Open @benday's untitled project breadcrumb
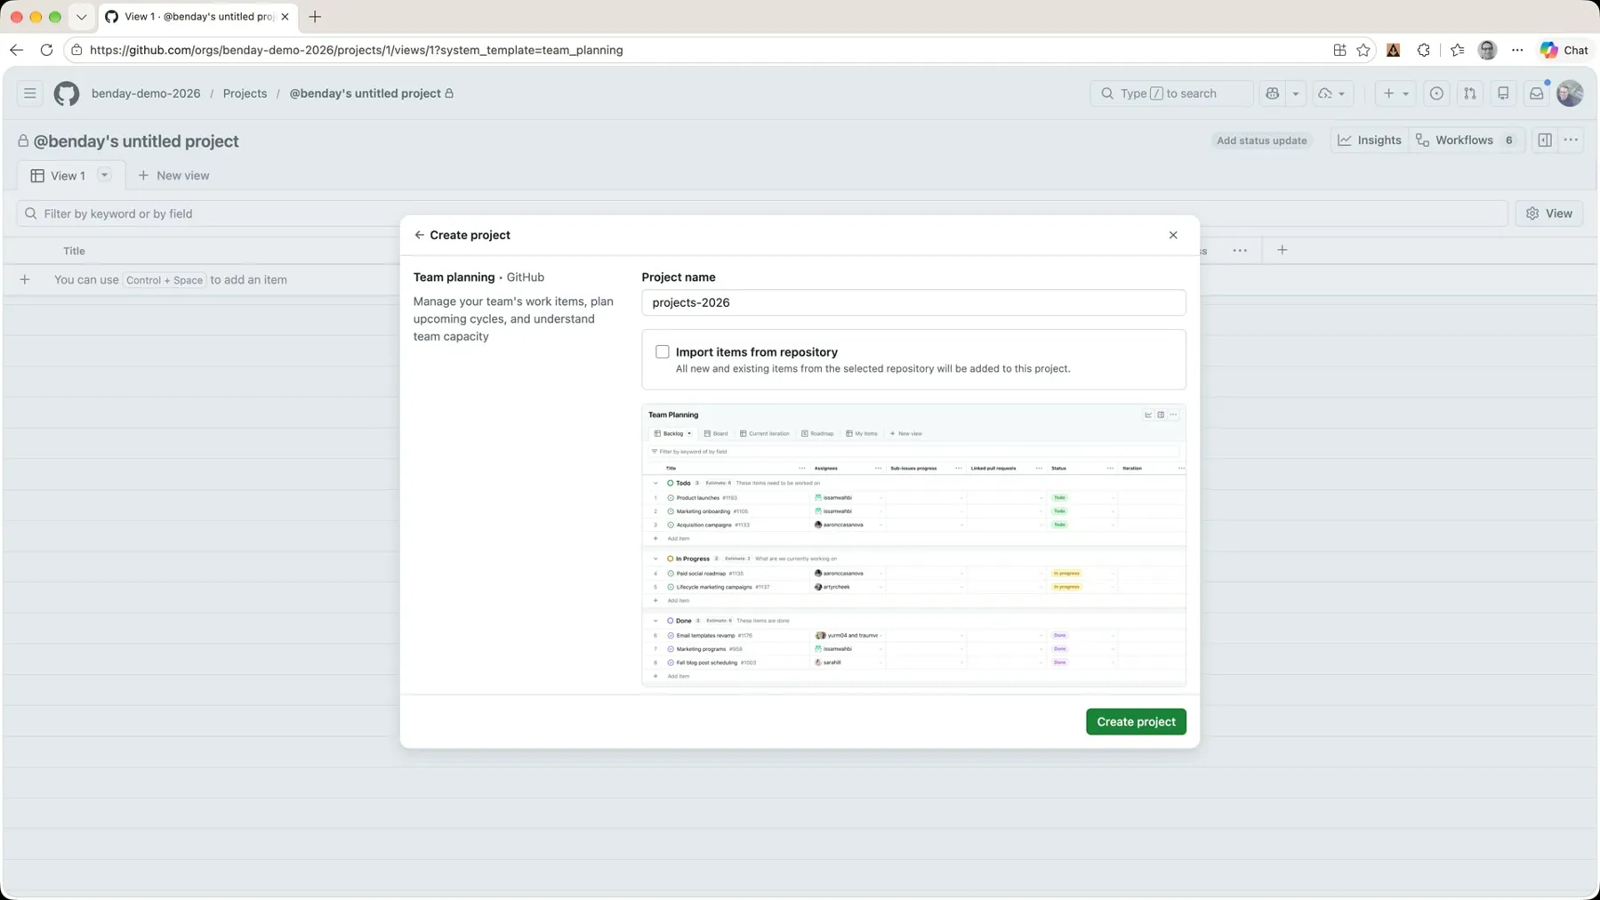 366,93
